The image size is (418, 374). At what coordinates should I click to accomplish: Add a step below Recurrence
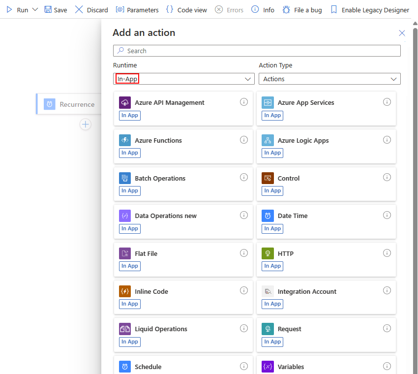click(x=86, y=125)
